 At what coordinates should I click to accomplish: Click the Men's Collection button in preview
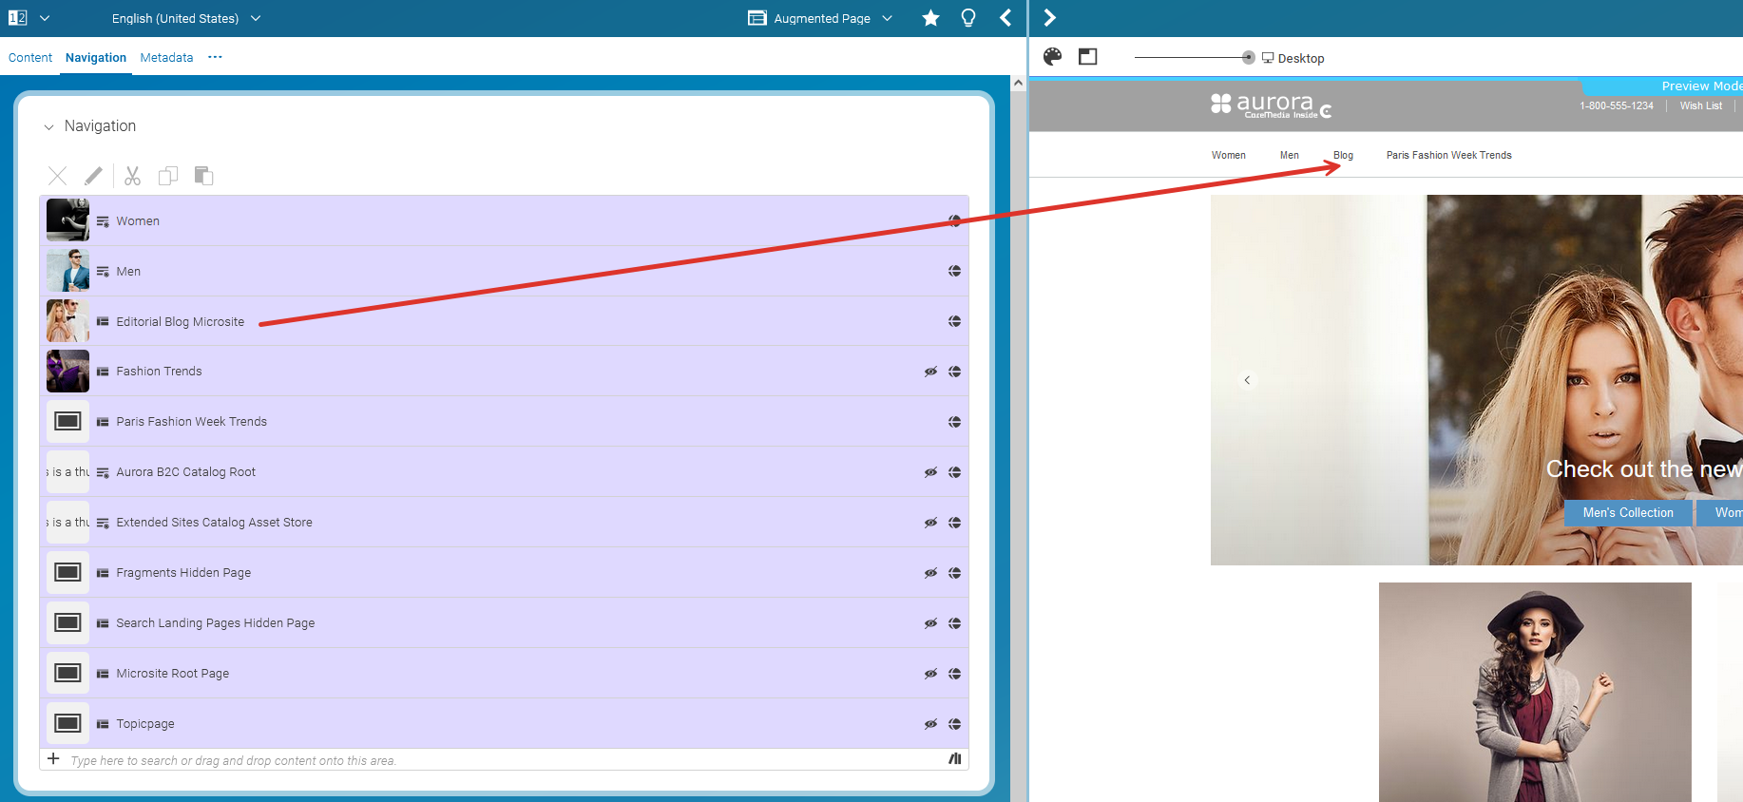pyautogui.click(x=1627, y=512)
